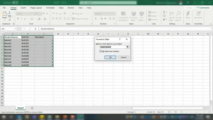
Task: Open the Font size dropdown
Action: 41,14
